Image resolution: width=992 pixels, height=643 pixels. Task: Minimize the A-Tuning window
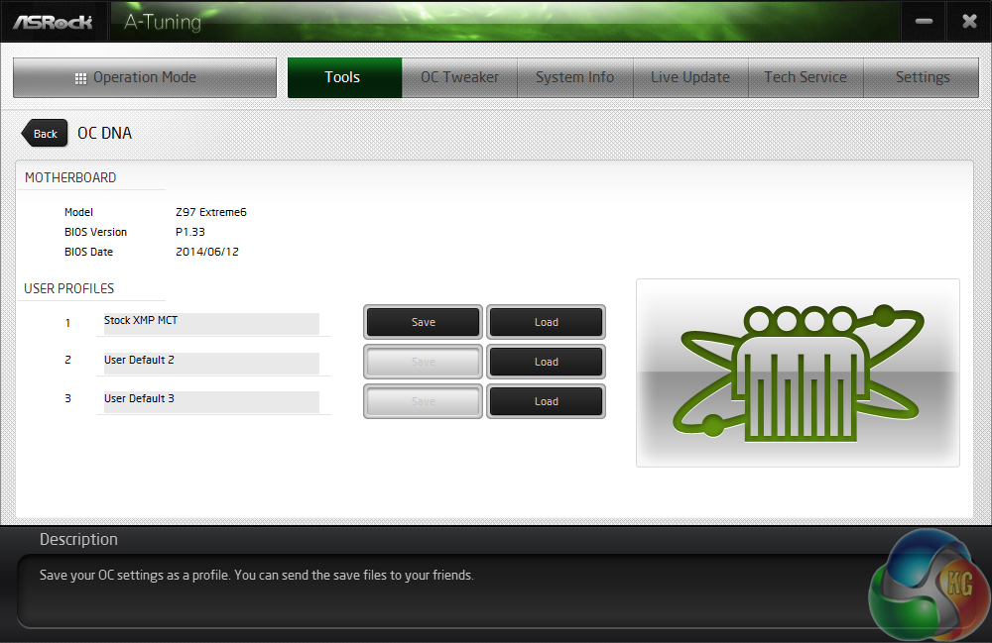[x=924, y=22]
